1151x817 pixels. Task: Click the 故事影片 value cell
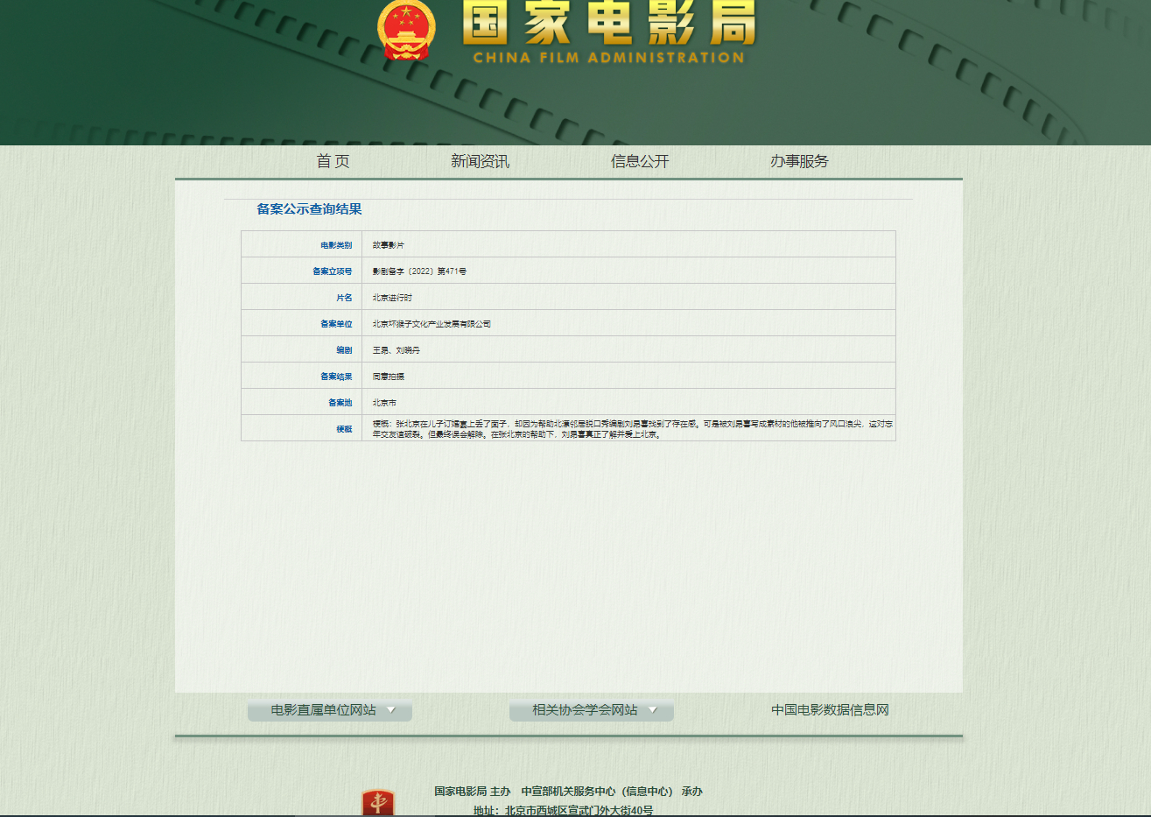coord(628,244)
